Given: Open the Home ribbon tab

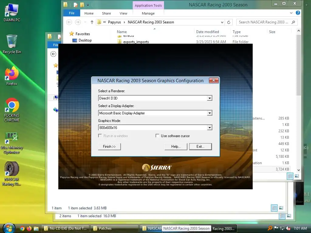Looking at the screenshot, I should click(89, 13).
